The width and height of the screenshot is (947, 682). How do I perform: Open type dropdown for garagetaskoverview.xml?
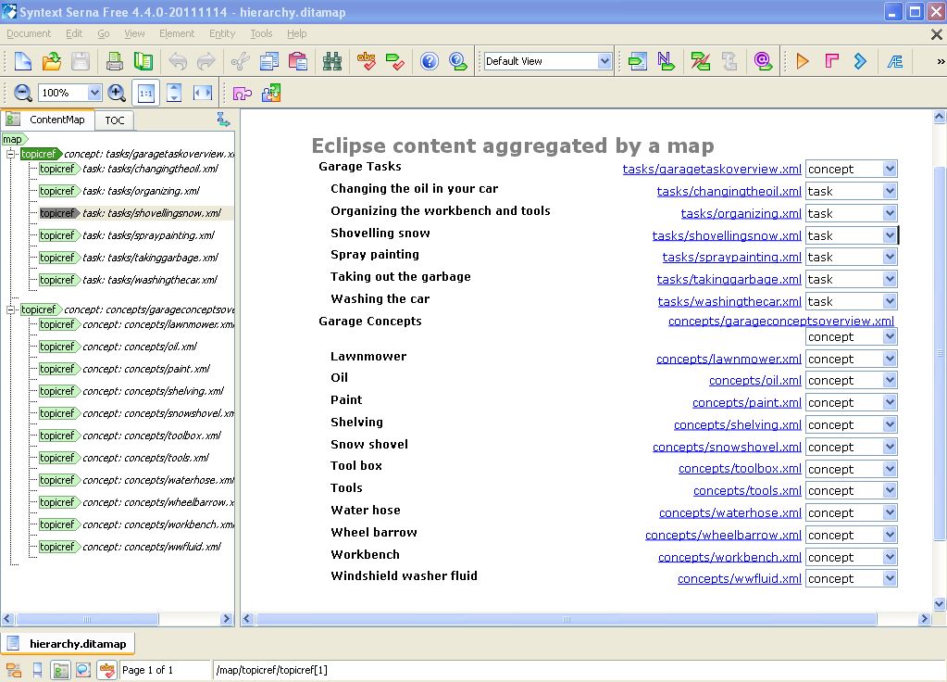889,170
